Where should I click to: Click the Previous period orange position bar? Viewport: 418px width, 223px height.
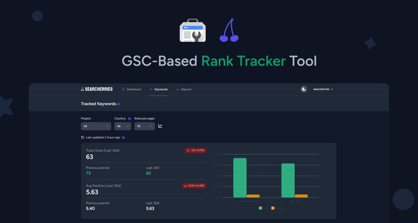tap(253, 196)
